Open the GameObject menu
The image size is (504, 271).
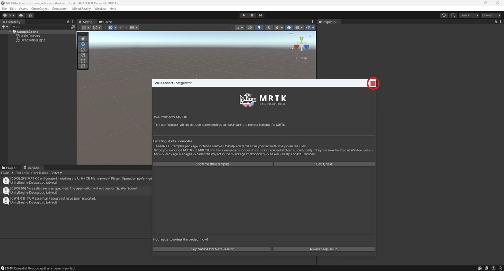(x=40, y=8)
